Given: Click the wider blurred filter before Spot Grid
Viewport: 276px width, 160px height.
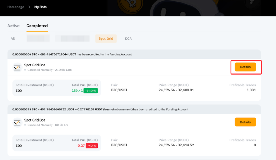Looking at the screenshot, I should coord(73,38).
